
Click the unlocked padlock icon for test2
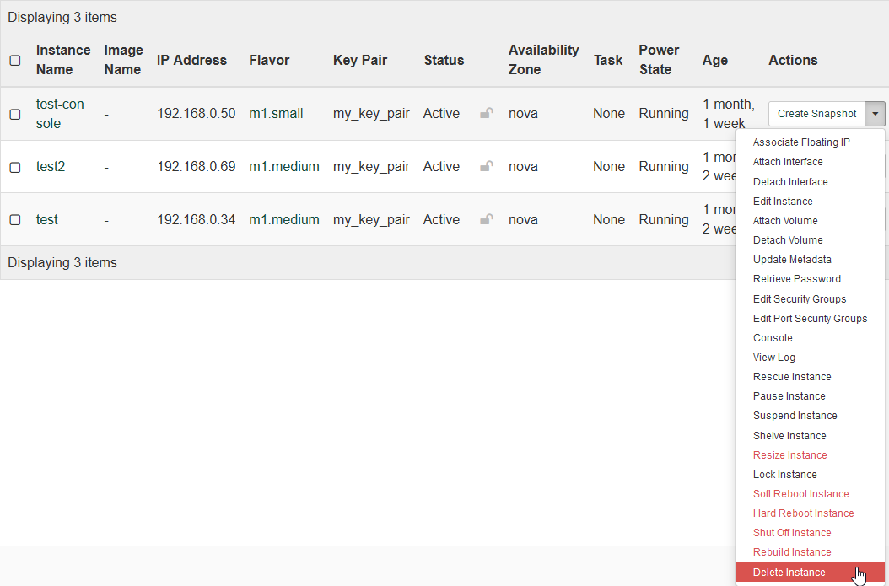487,167
